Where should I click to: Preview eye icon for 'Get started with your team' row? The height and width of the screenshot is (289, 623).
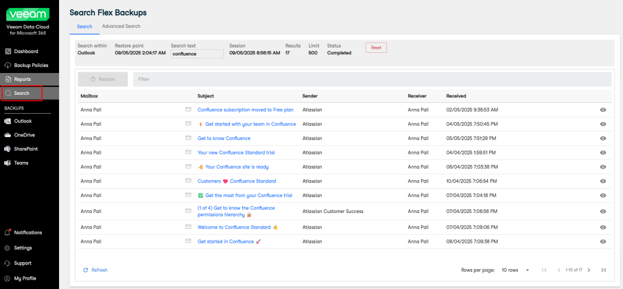[603, 124]
